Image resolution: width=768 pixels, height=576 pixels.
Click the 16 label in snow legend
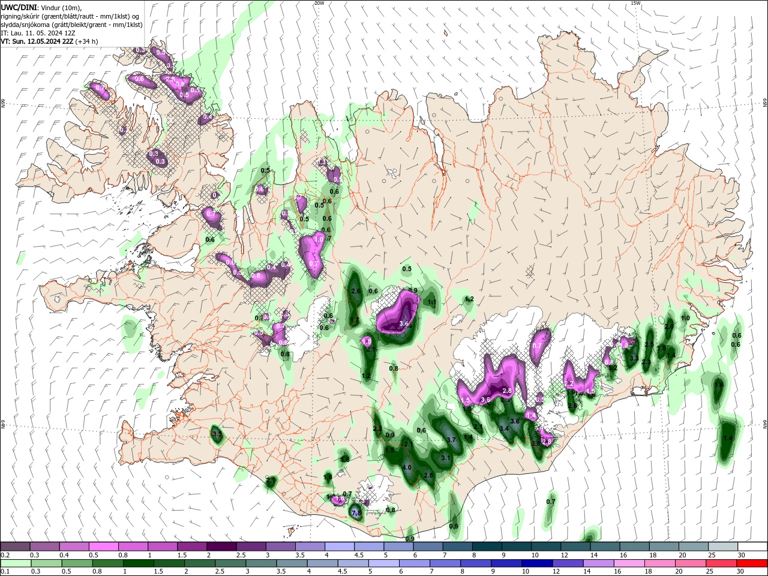(623, 555)
